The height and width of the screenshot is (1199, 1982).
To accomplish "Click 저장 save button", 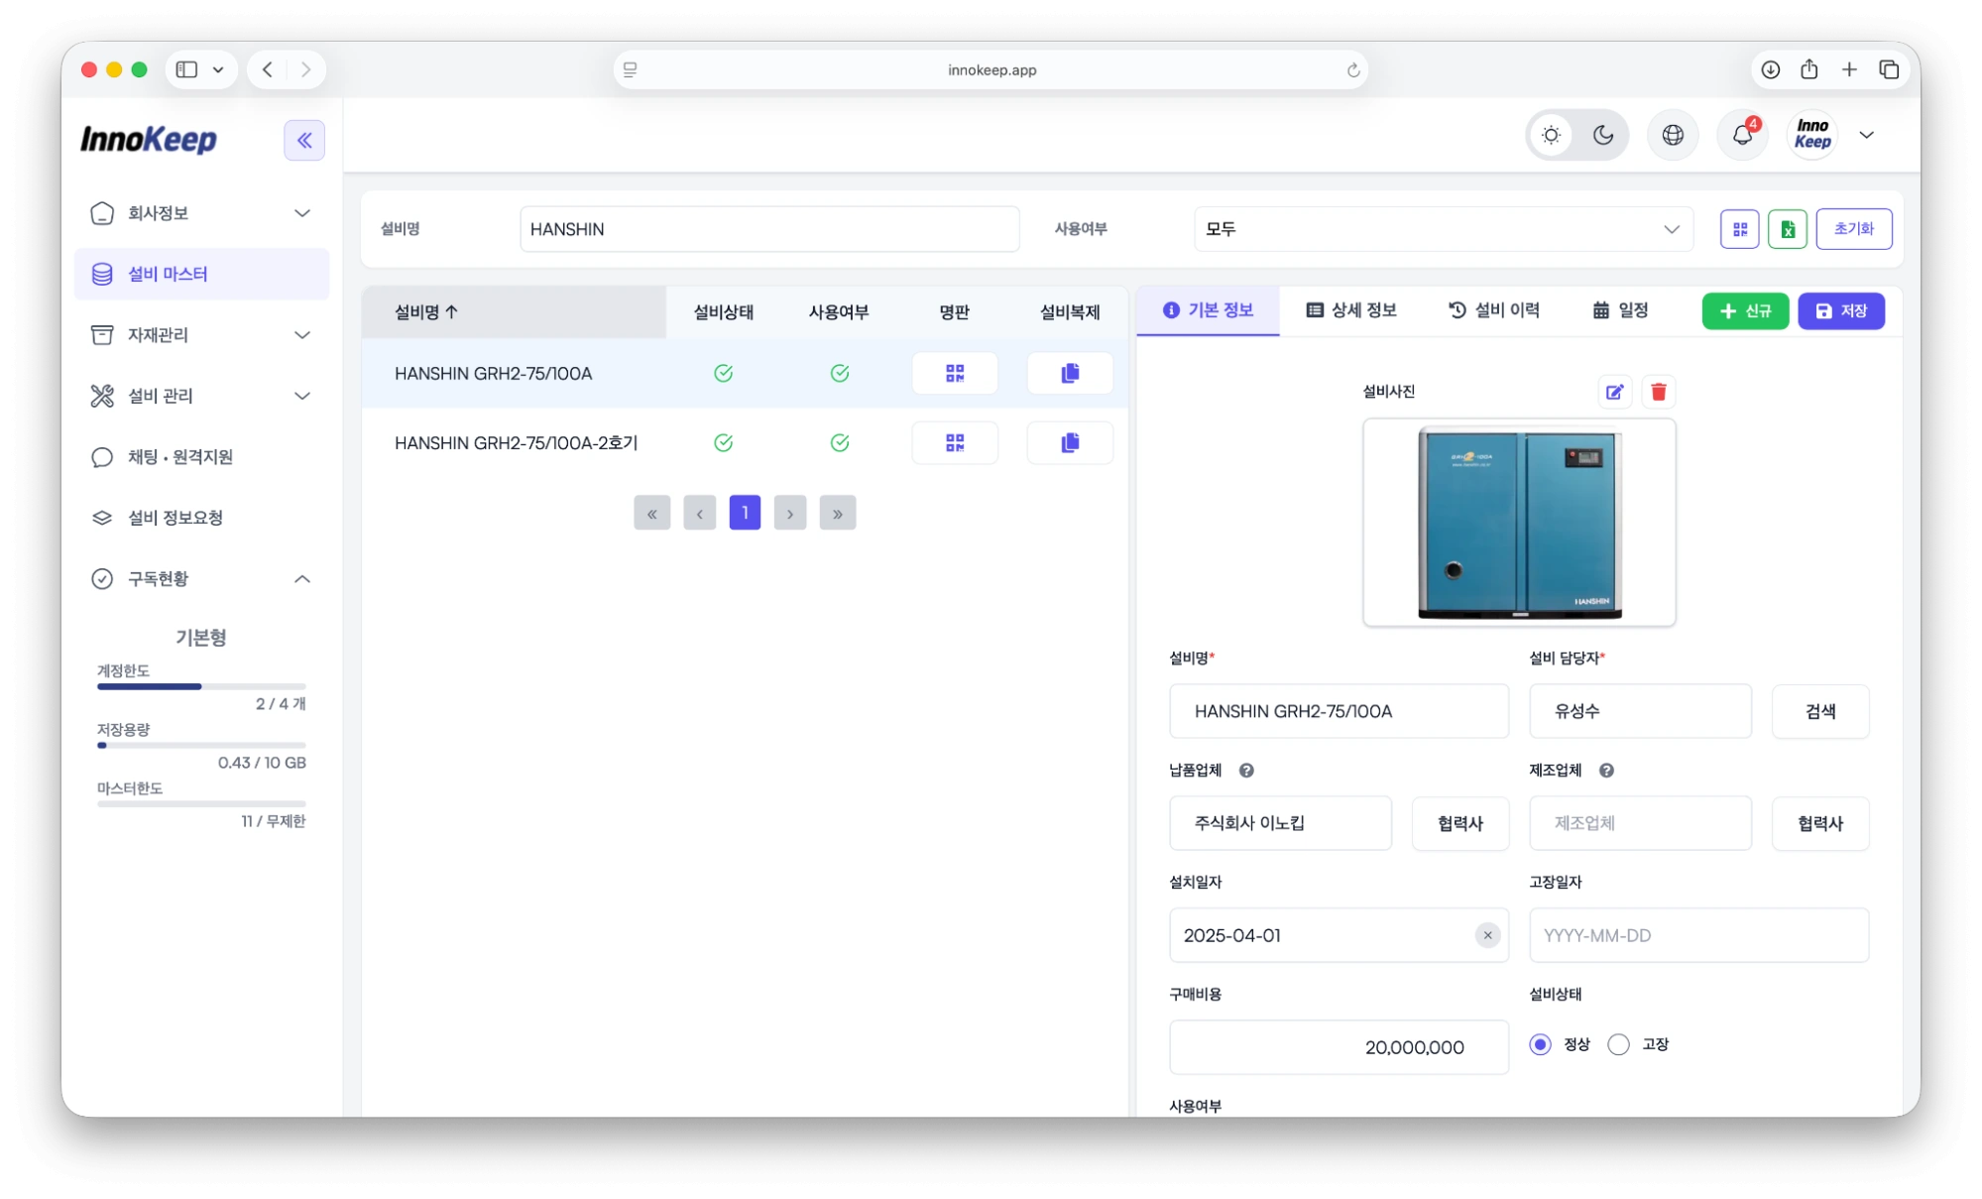I will pyautogui.click(x=1841, y=311).
